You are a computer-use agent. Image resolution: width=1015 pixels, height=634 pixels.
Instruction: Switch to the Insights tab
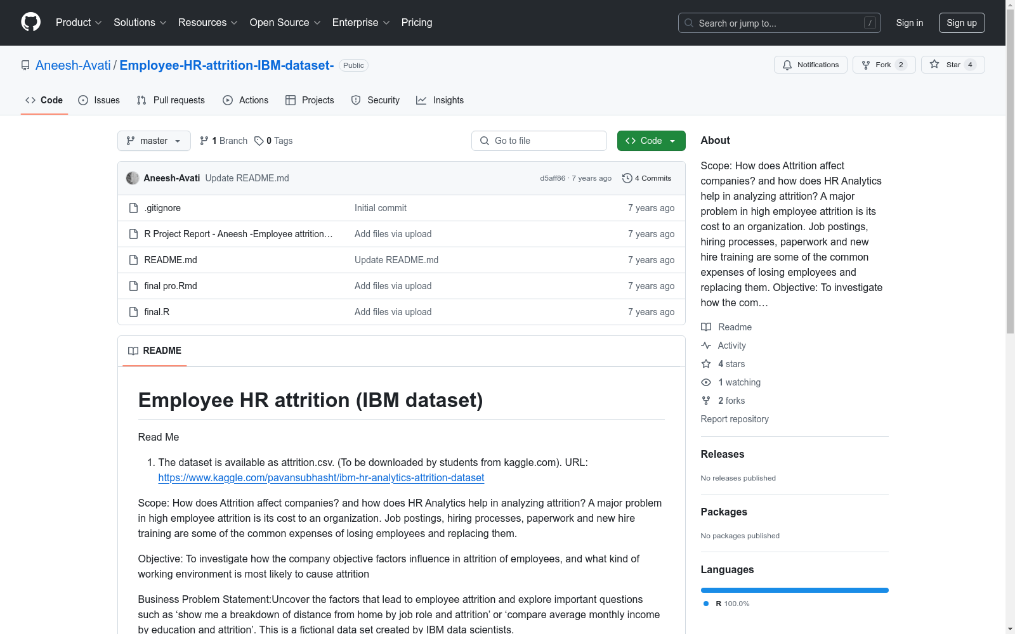point(440,100)
